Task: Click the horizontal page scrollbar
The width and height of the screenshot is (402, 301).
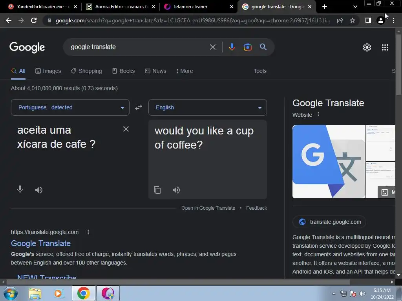Action: pyautogui.click(x=178, y=282)
